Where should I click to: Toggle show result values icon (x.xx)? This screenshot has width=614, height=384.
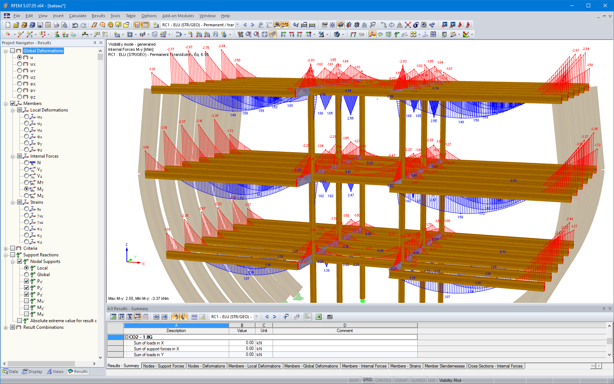point(285,25)
